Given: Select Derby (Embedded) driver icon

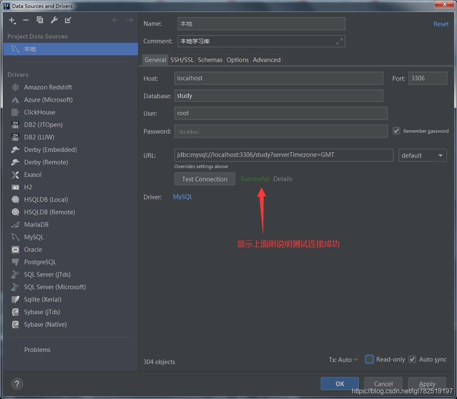Looking at the screenshot, I should (15, 150).
